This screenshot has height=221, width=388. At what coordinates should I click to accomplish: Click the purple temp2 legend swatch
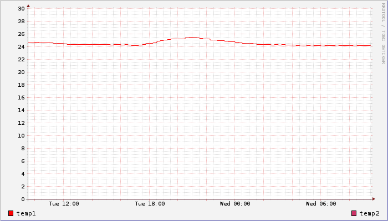(x=354, y=213)
